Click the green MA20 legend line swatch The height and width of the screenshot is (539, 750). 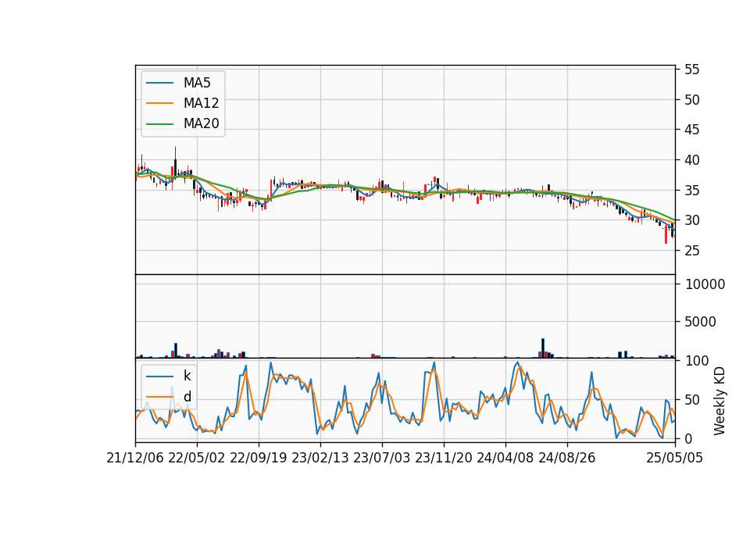pyautogui.click(x=159, y=124)
